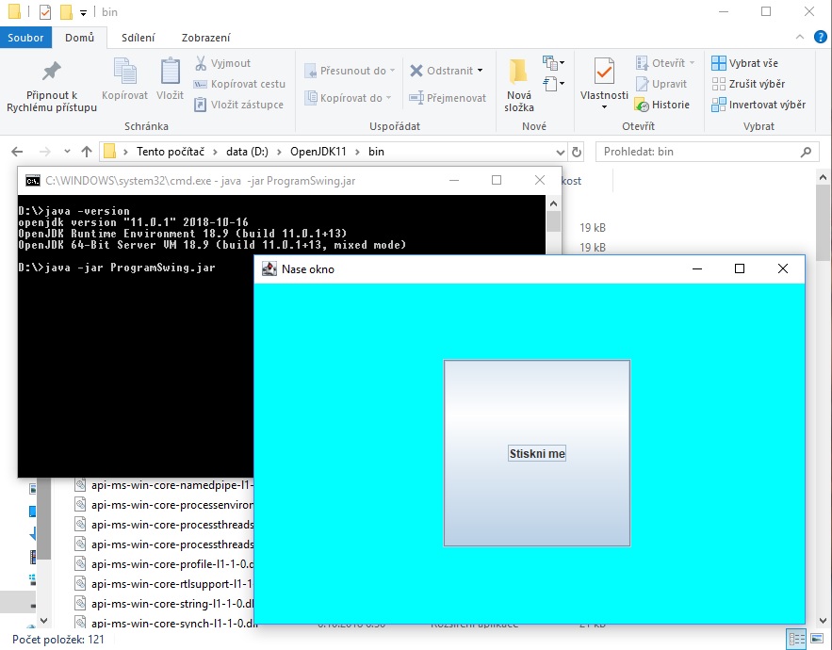
Task: Open the Soubor menu
Action: tap(25, 38)
